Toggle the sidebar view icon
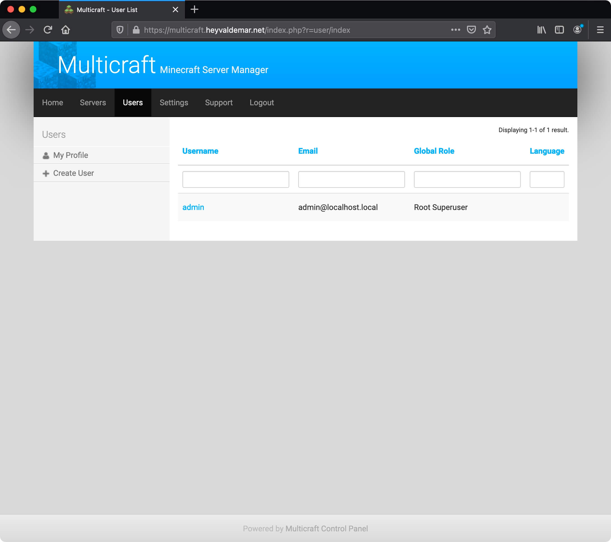Image resolution: width=611 pixels, height=542 pixels. coord(559,30)
